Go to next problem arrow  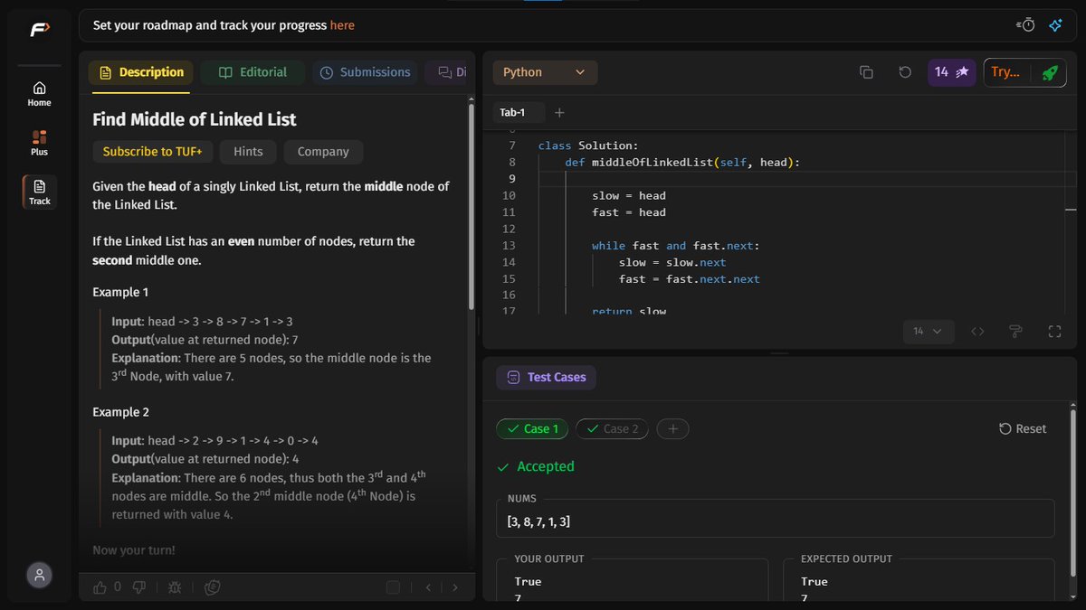(x=455, y=587)
